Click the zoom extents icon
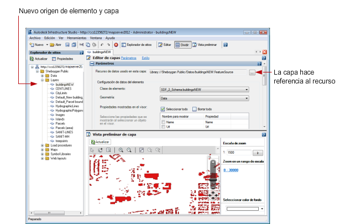Viewport: 350px width, 224px height. coord(142,150)
